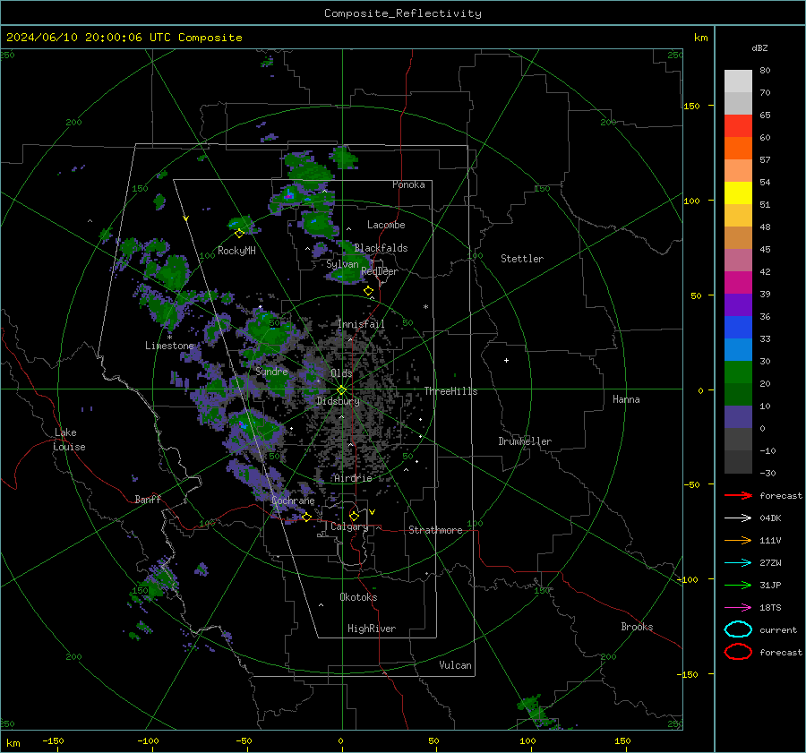
Task: Click the Brooks city label
Action: tap(637, 627)
